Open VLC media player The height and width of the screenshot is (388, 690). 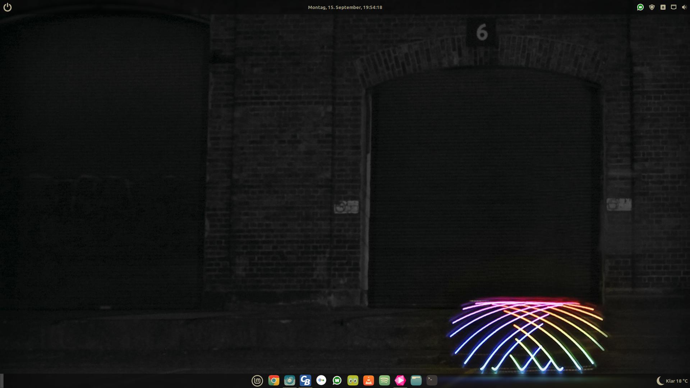[x=369, y=380]
